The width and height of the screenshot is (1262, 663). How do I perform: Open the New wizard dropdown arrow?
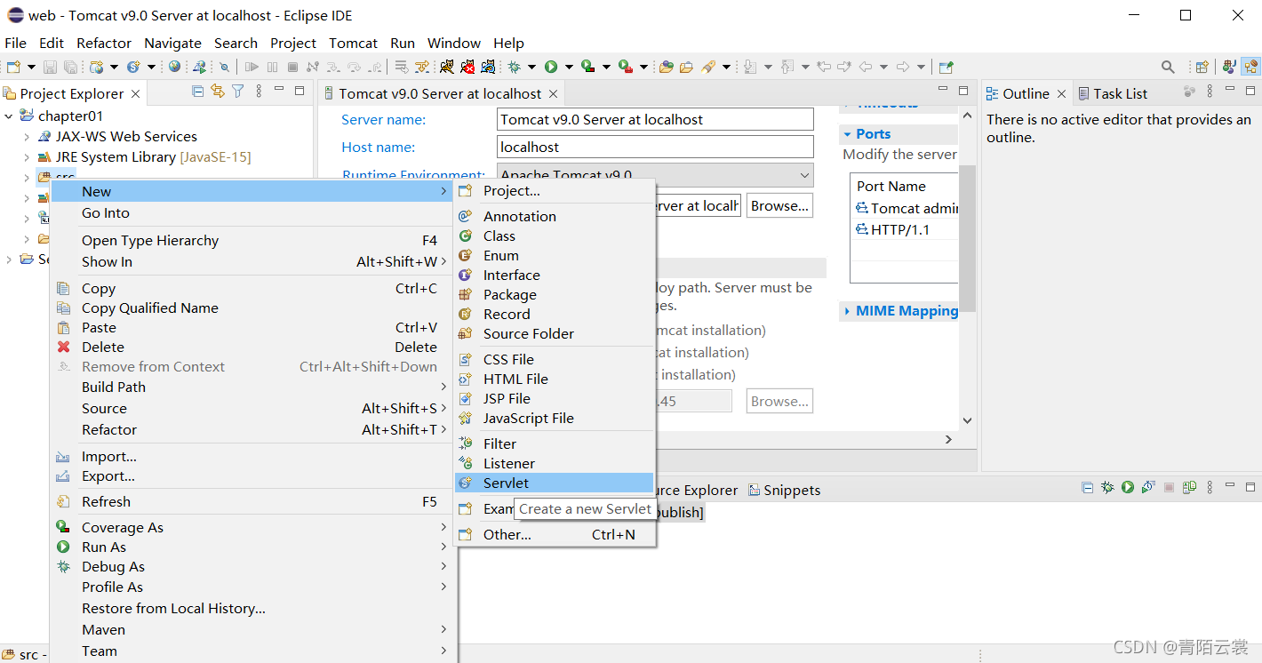31,67
